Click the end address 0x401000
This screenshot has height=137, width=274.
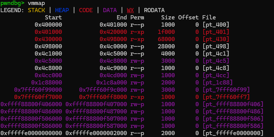point(113,25)
